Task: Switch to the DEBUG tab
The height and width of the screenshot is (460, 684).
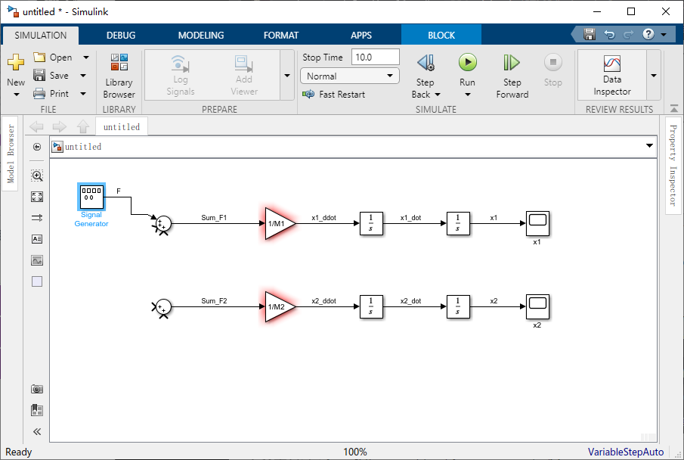Action: [121, 36]
